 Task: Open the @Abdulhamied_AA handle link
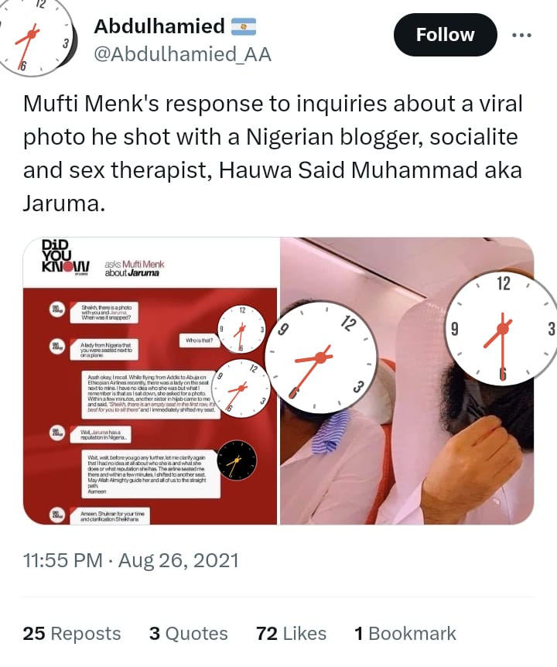point(182,54)
